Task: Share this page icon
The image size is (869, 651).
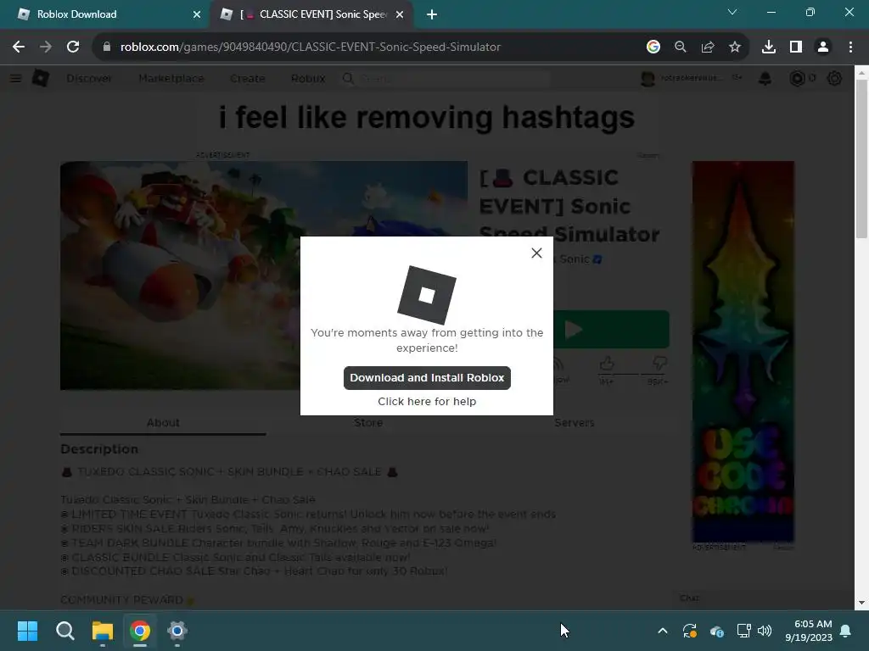Action: (708, 47)
